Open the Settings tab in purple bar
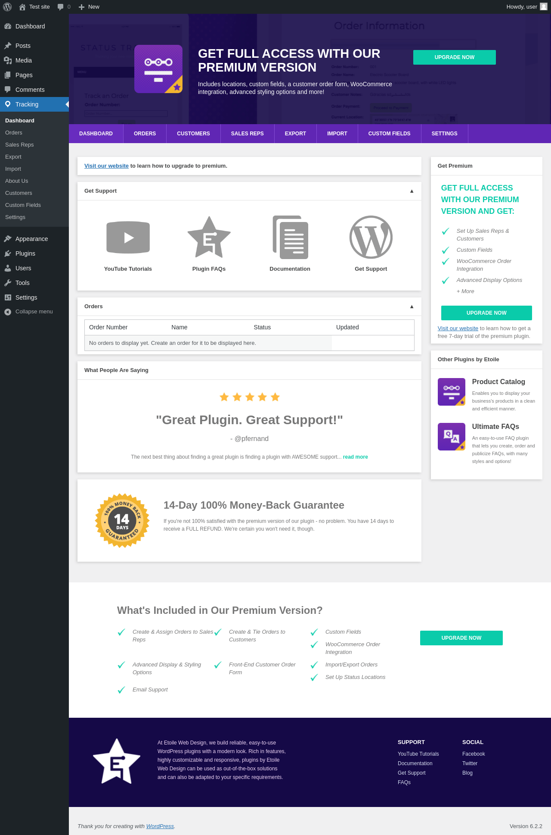551x835 pixels. (x=444, y=134)
